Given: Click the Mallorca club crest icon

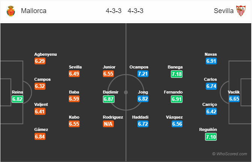Looking at the screenshot, I should click(11, 11).
